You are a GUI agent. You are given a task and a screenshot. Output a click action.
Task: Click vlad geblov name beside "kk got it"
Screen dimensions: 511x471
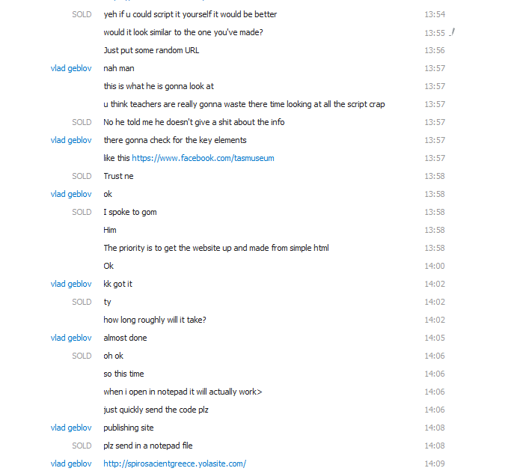(71, 284)
